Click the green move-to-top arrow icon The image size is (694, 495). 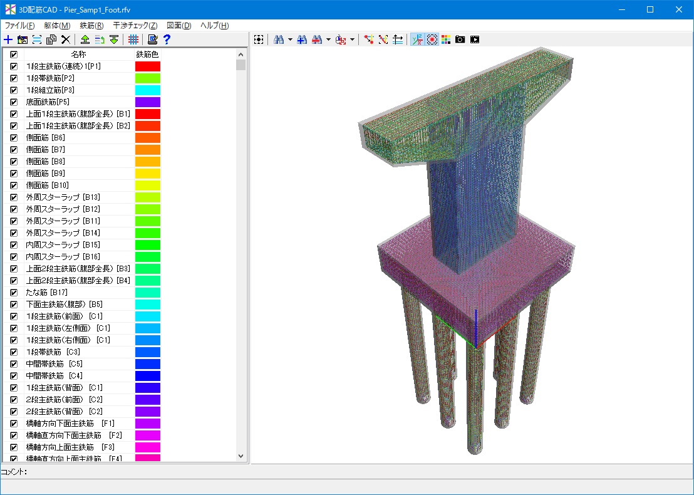(85, 40)
